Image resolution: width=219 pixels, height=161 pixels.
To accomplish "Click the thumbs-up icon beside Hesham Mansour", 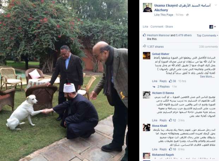I will (x=144, y=35).
